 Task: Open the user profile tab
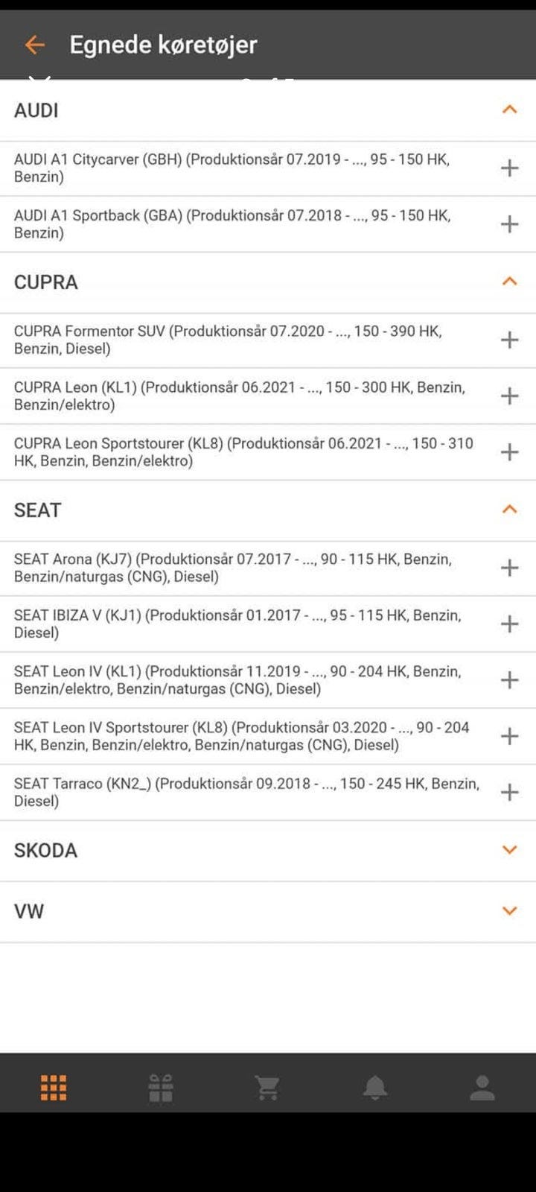(482, 1088)
